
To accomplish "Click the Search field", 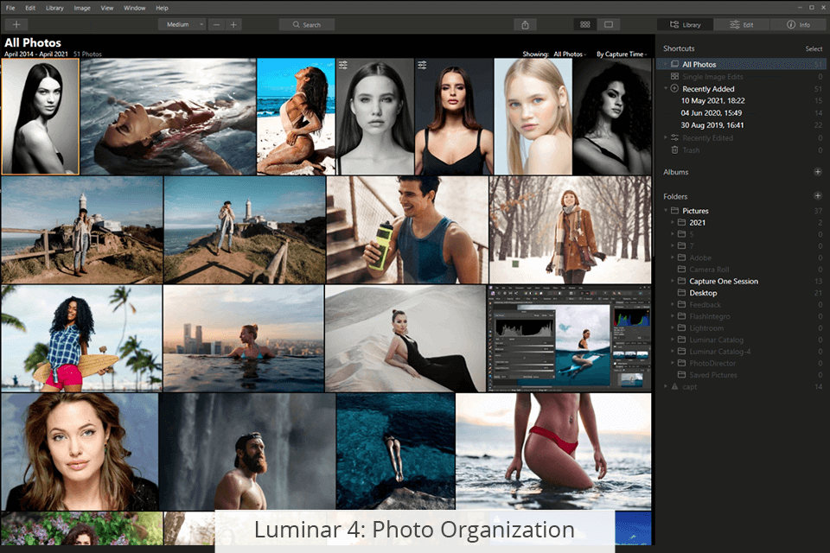I will tap(307, 24).
